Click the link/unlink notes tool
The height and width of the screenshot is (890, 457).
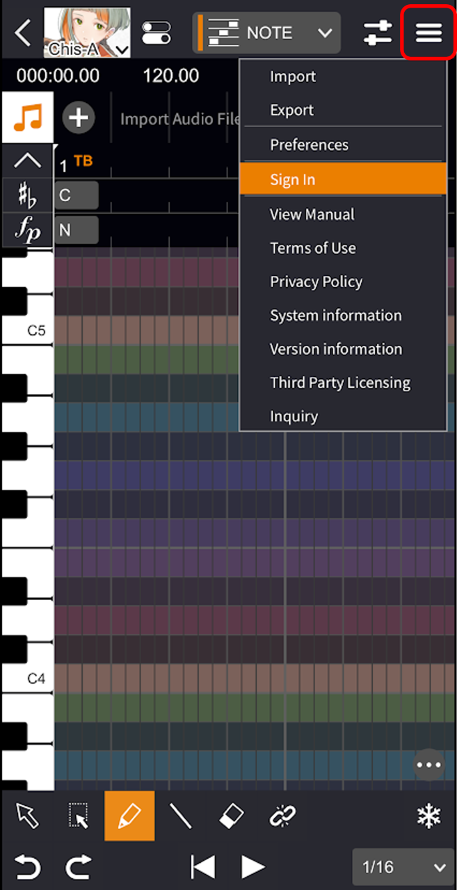pos(283,816)
